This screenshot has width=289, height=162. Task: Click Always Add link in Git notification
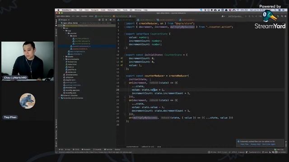[256, 144]
